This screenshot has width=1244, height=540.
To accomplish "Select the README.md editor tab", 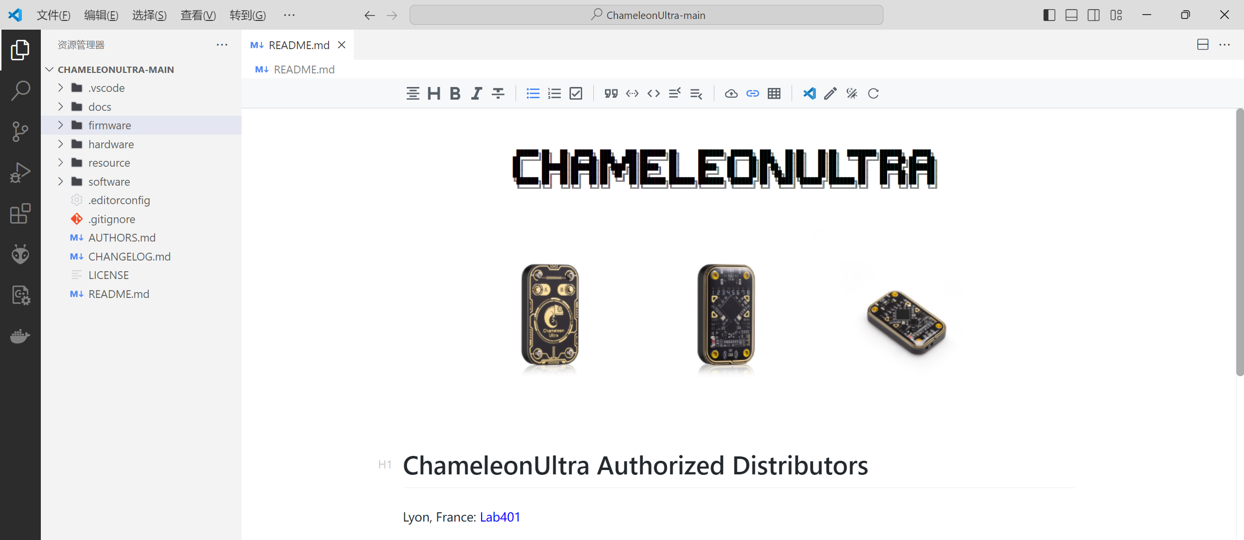I will click(298, 45).
